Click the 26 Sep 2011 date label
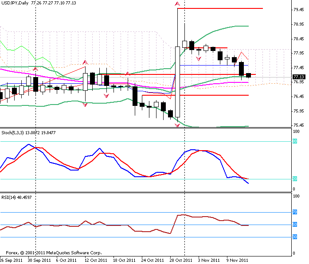 [11, 260]
